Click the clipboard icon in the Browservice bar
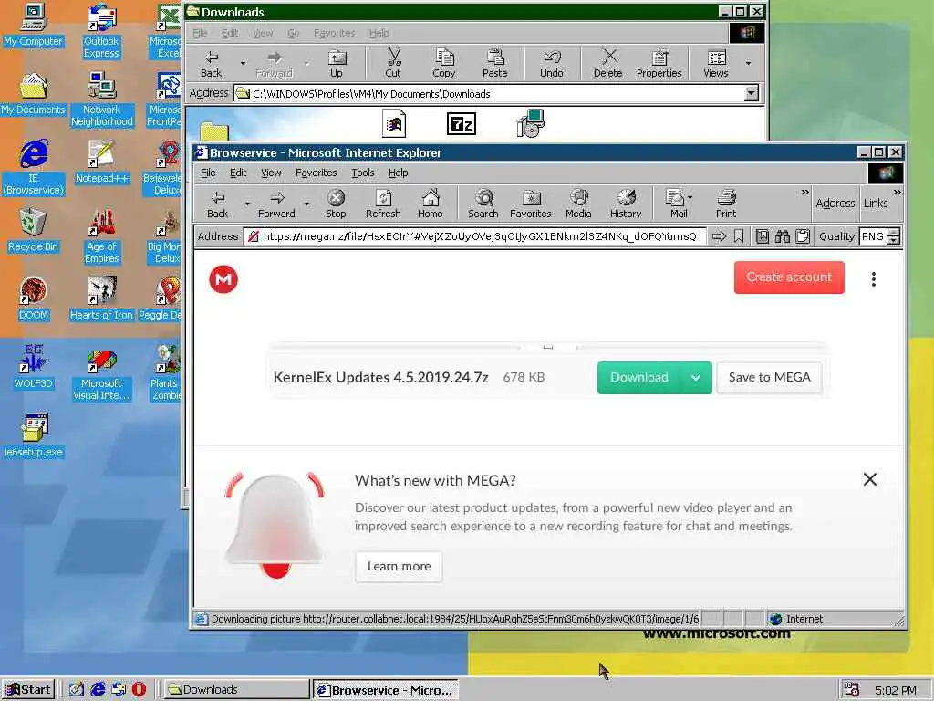This screenshot has width=934, height=701. coord(803,236)
